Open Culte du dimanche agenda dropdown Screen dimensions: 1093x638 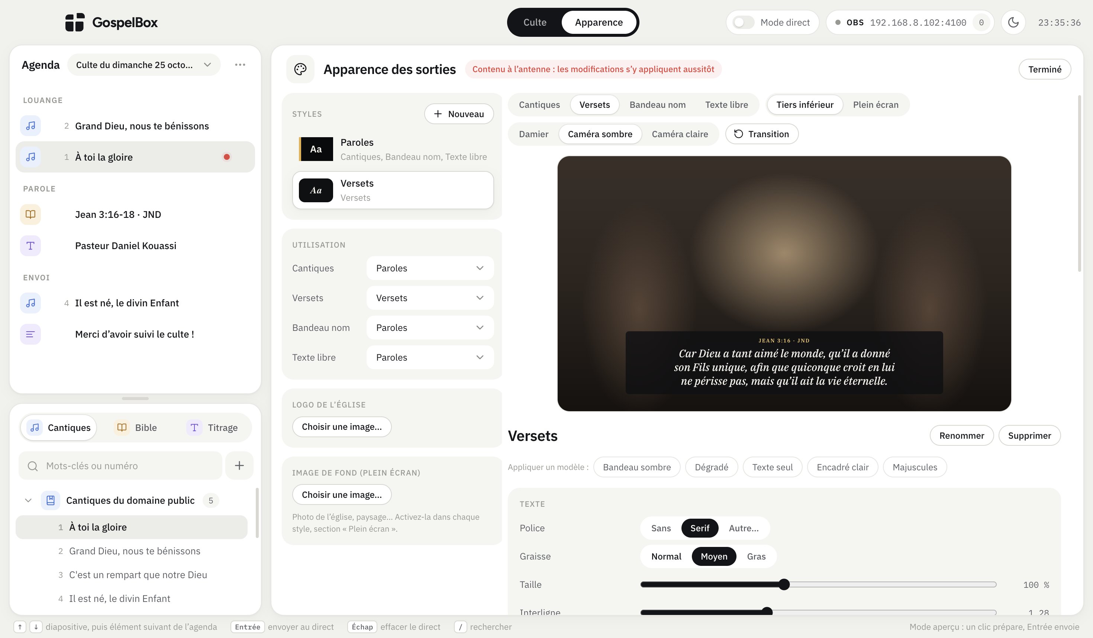tap(144, 65)
